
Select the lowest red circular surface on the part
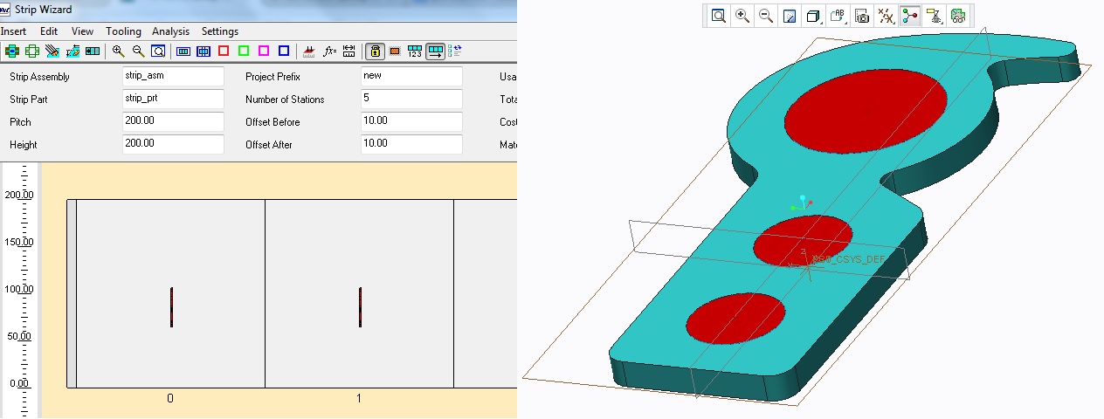click(x=735, y=318)
